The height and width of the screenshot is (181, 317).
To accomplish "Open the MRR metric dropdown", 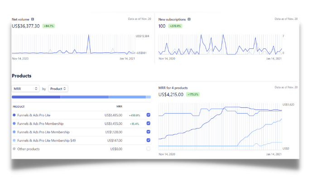I will 25,89.
